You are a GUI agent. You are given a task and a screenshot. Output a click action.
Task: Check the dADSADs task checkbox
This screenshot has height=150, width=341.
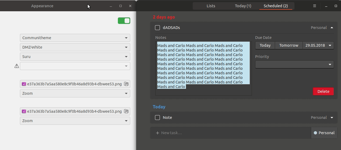(157, 28)
